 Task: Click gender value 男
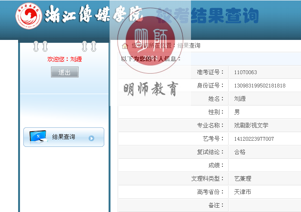coord(237,112)
